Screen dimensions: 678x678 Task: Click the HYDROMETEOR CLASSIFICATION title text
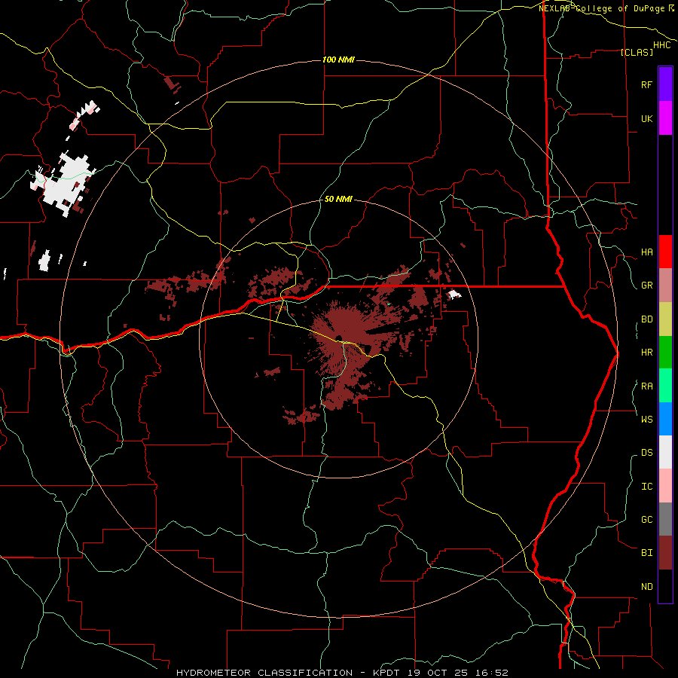point(264,673)
